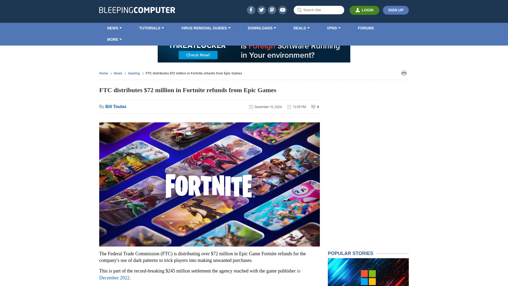Open the Deals dropdown menu
This screenshot has height=286, width=508.
click(x=302, y=28)
